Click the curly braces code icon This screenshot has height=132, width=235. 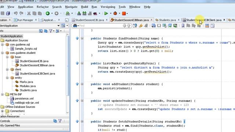pyautogui.click(x=159, y=26)
